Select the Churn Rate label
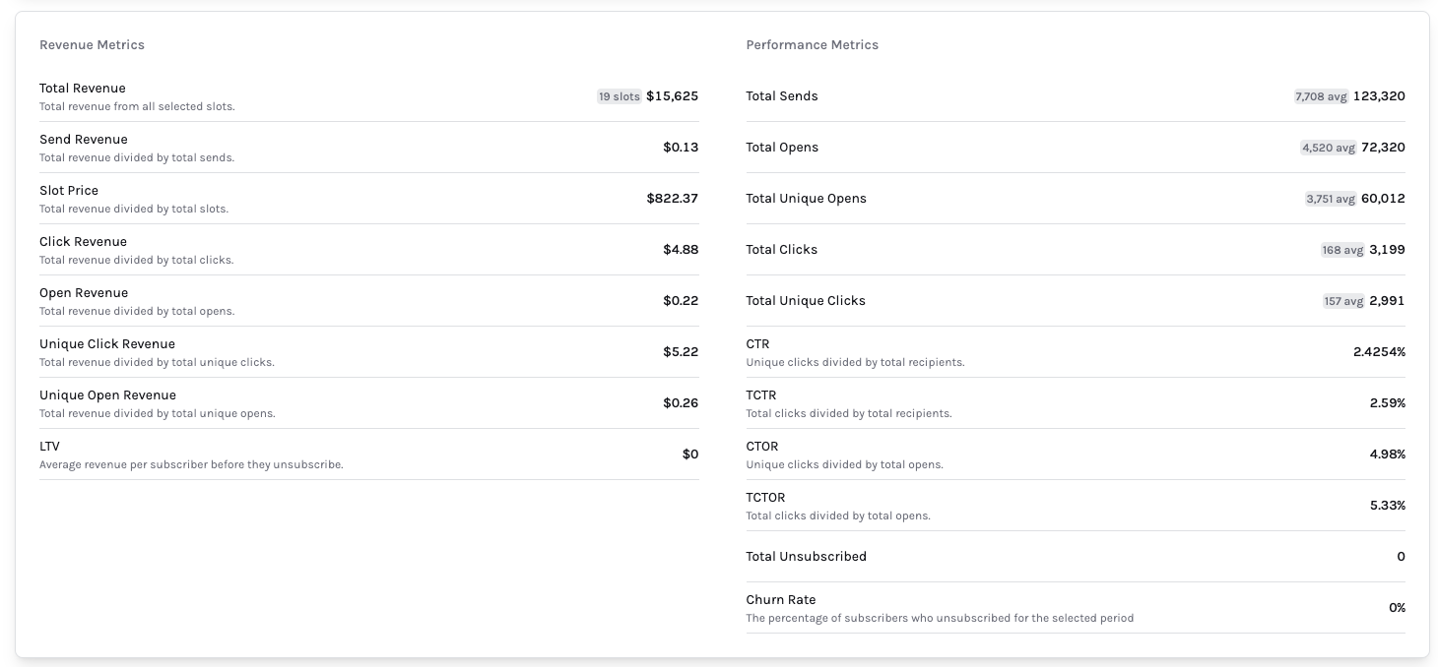This screenshot has height=667, width=1438. [x=780, y=600]
